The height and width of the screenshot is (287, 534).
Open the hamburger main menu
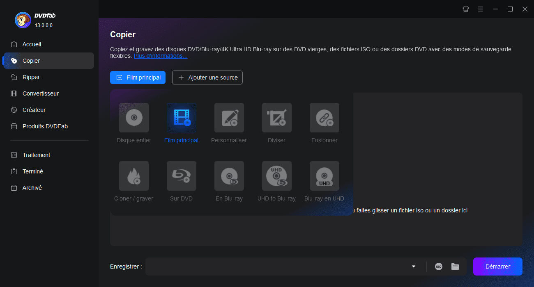pyautogui.click(x=481, y=9)
